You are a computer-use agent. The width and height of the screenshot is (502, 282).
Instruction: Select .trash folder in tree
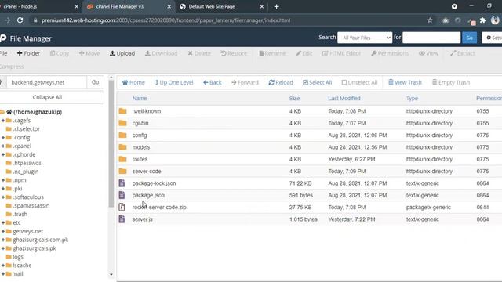[x=20, y=214]
